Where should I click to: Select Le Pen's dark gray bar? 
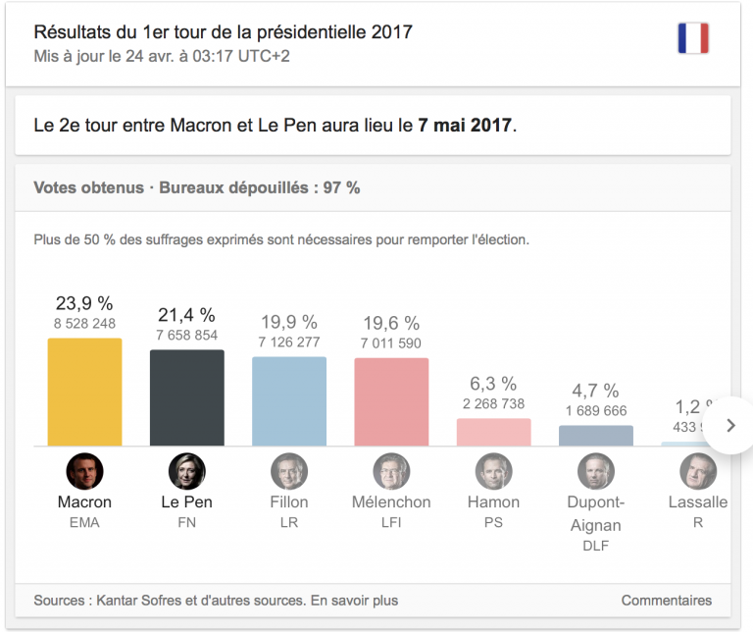tap(187, 397)
